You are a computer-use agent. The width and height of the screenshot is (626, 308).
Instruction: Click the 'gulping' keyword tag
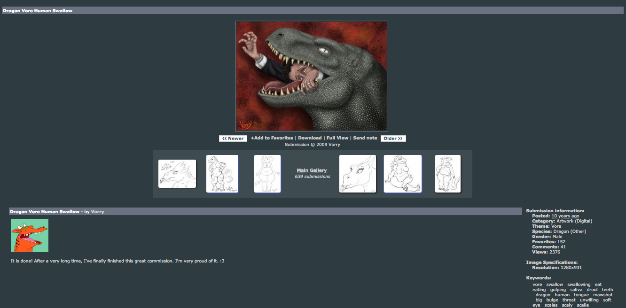coord(558,290)
